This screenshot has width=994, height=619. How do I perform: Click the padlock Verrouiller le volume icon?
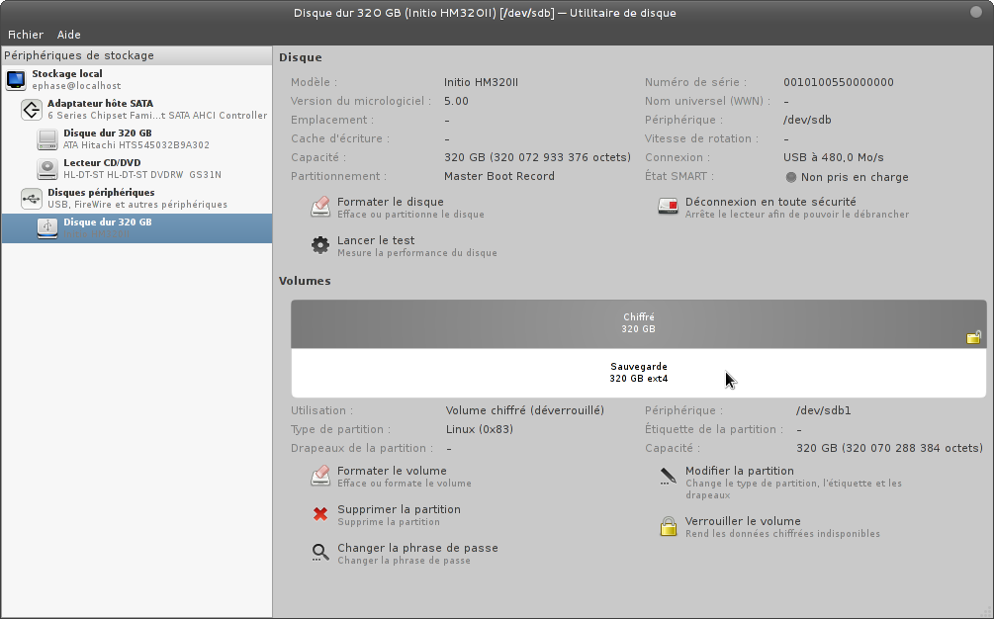coord(669,526)
